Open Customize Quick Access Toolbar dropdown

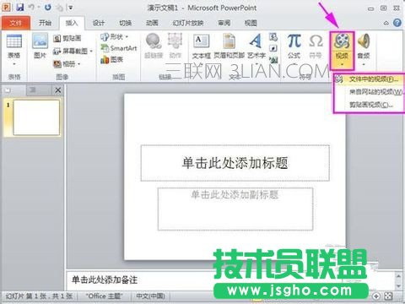click(x=71, y=8)
